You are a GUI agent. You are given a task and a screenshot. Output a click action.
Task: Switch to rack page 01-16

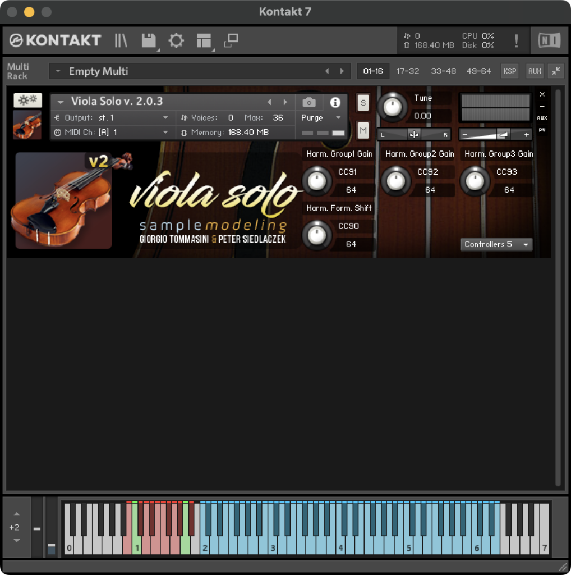pos(373,71)
